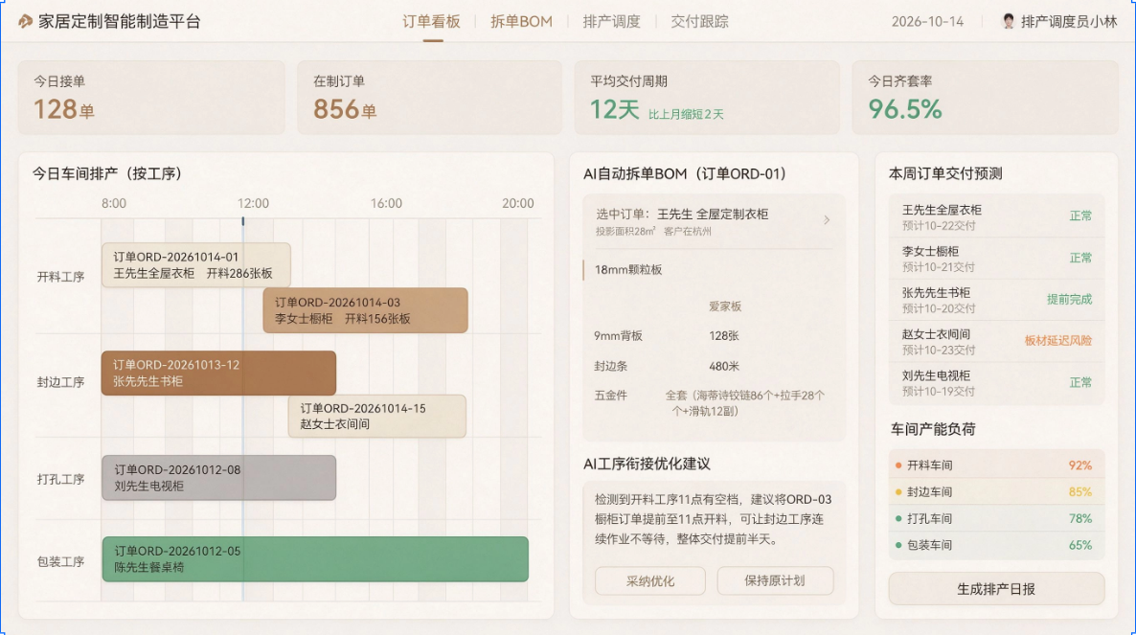
Task: Click the 9mm背板 row
Action: [713, 336]
